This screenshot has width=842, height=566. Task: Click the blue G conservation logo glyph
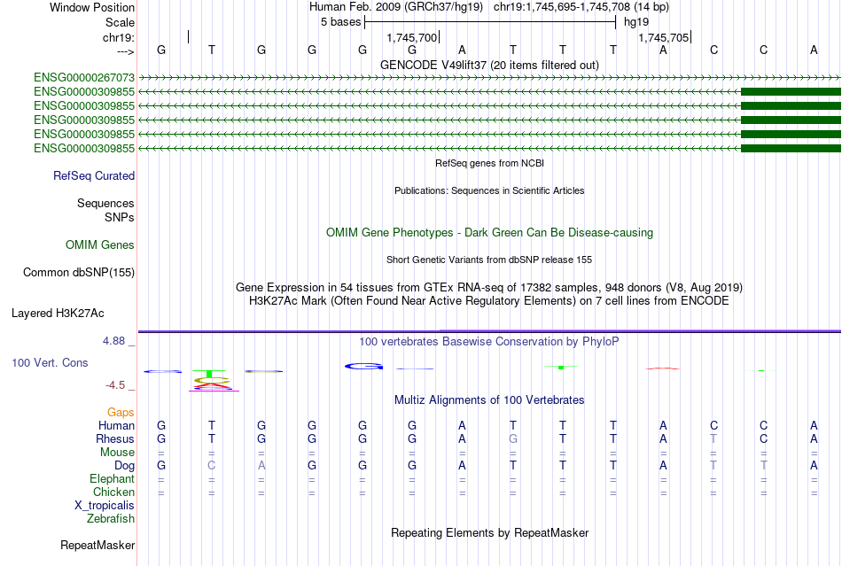click(364, 367)
